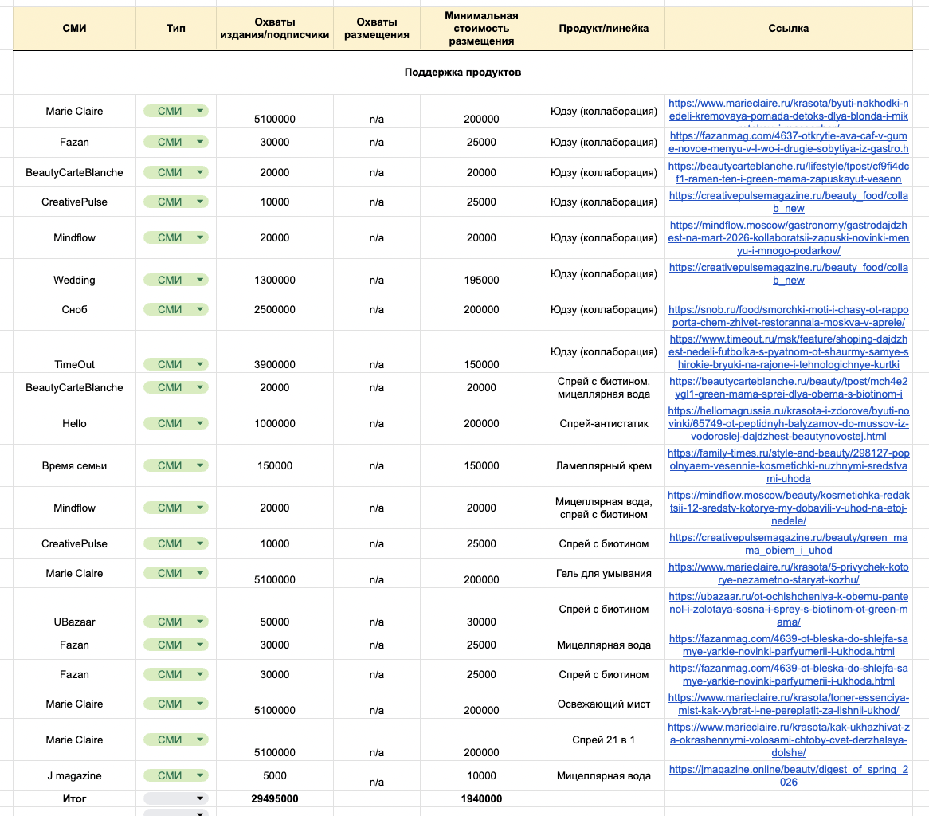
Task: Click the Hello cell
Action: 74,423
